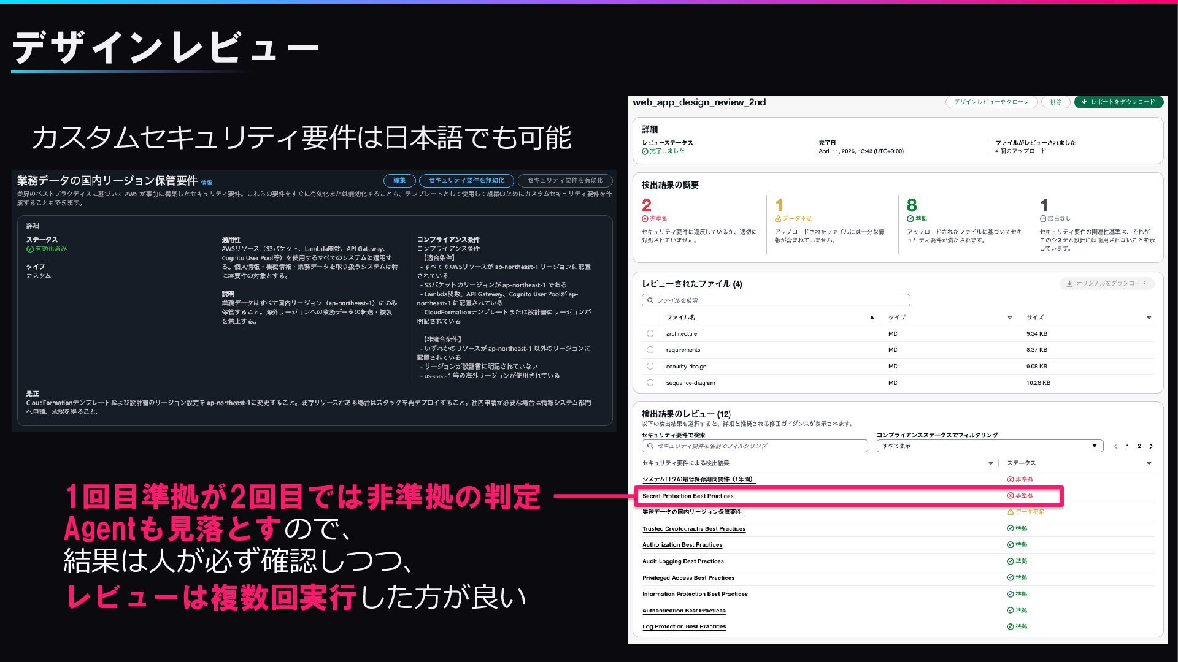Viewport: 1178px width, 662px height.
Task: Click inside ファイルを検索 search field
Action: click(776, 300)
